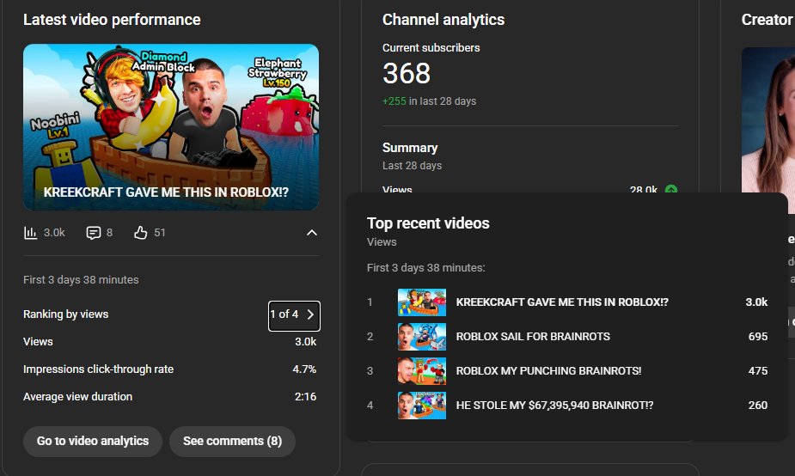Open thumbnail of ROBLOX MY PUNCHING BRAINROTS!

pos(422,371)
